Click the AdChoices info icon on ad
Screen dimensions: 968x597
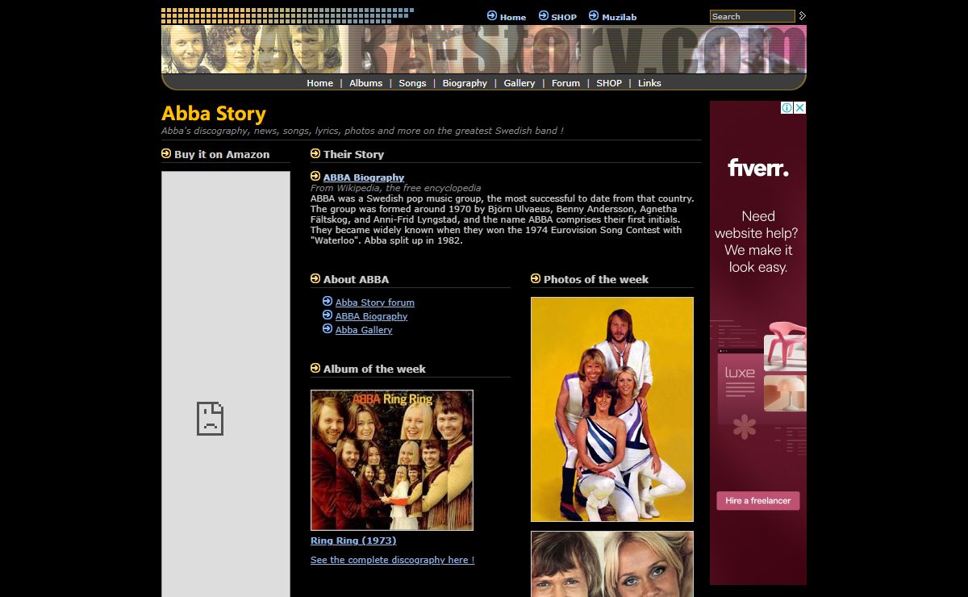(x=787, y=107)
